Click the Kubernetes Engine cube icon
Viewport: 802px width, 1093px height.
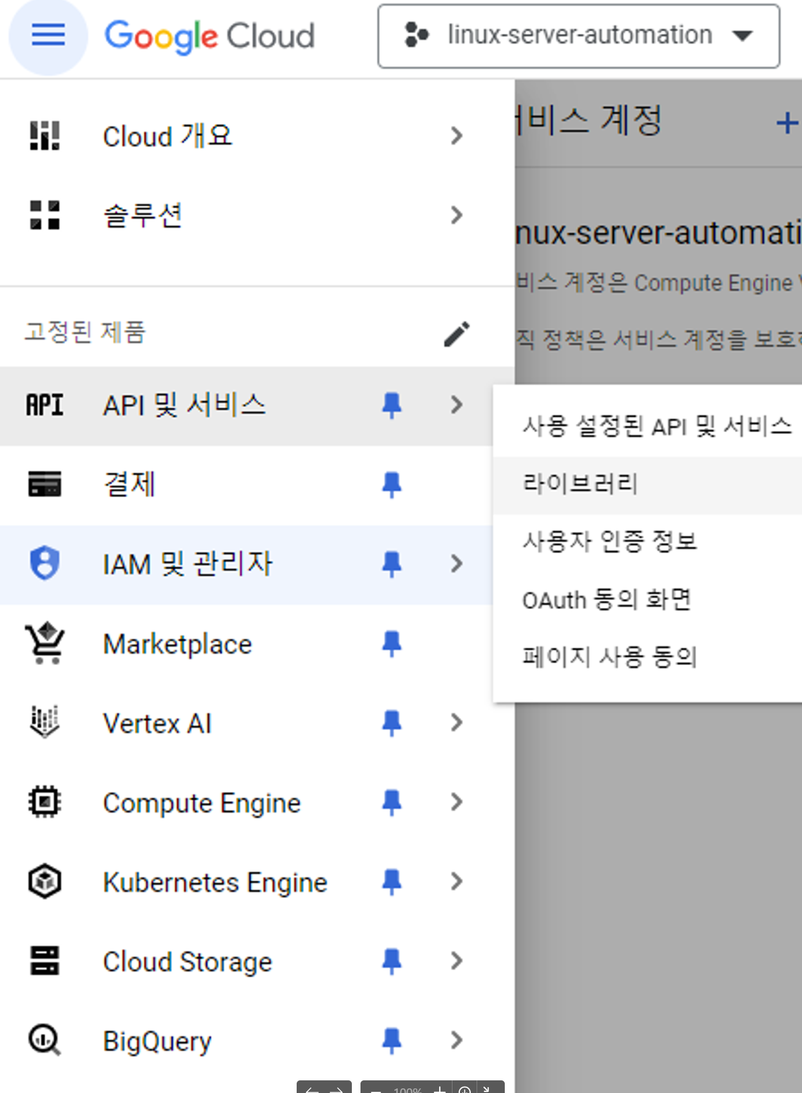pos(45,881)
